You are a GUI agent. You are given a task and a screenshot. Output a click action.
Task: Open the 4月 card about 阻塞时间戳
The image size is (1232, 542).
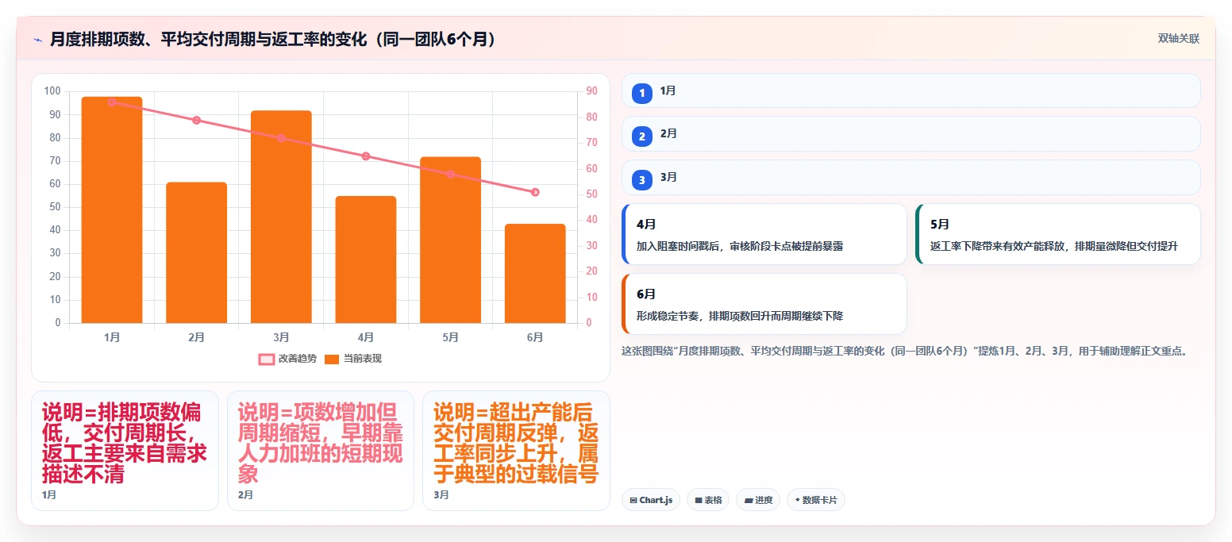[x=764, y=234]
